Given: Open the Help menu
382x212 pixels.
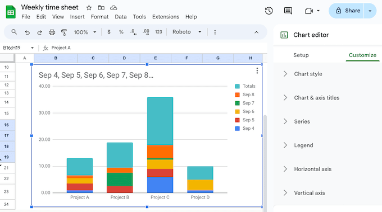Looking at the screenshot, I should [x=191, y=17].
